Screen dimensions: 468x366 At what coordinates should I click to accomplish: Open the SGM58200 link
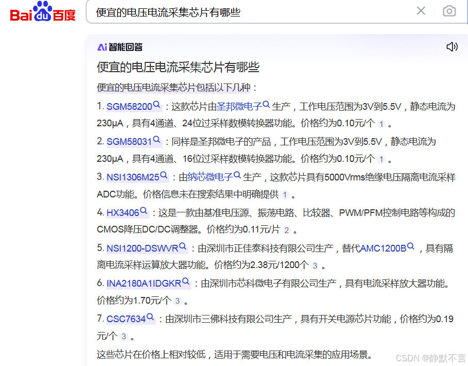pos(129,107)
